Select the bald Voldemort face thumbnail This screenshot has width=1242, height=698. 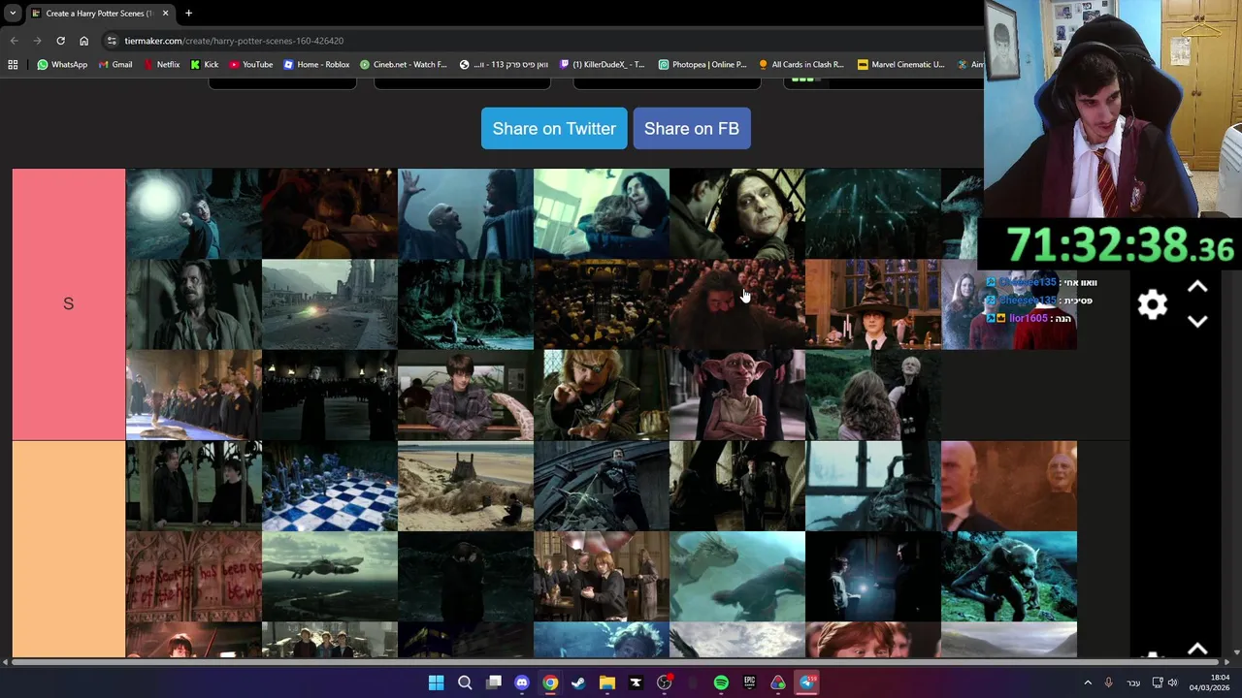[x=1008, y=486]
